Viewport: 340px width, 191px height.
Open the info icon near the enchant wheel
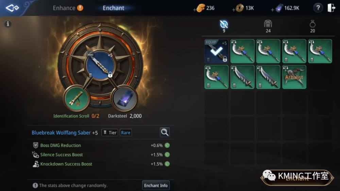pyautogui.click(x=8, y=23)
